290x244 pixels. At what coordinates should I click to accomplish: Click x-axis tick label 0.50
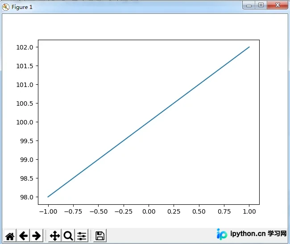(x=199, y=211)
